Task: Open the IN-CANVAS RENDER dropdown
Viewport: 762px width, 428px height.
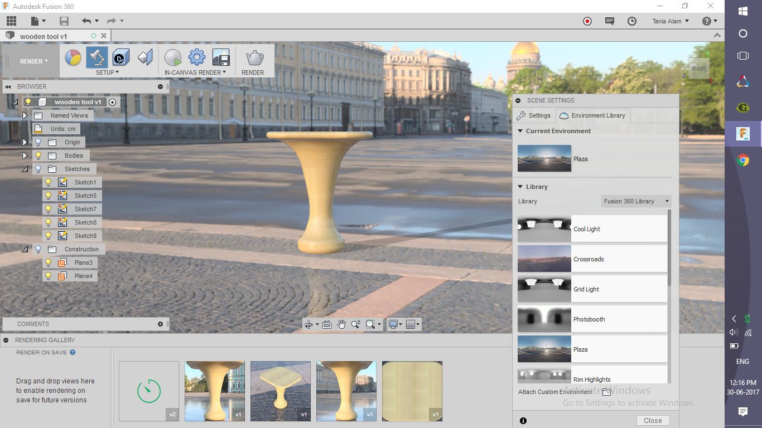Action: coord(195,72)
